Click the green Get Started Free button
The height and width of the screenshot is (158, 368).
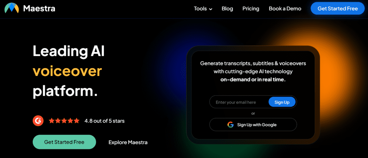pyautogui.click(x=64, y=142)
